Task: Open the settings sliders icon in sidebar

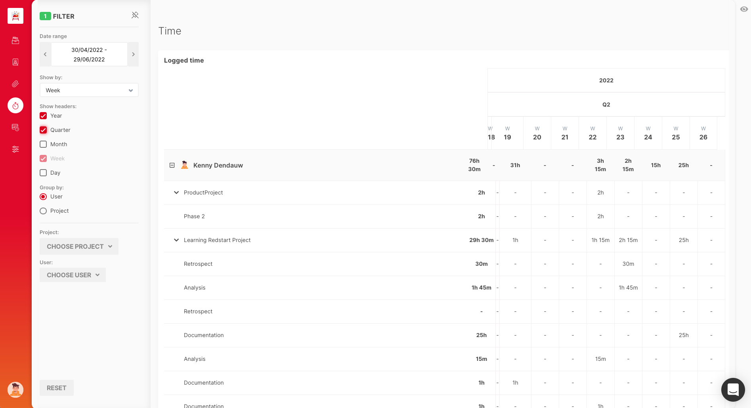Action: pos(15,149)
